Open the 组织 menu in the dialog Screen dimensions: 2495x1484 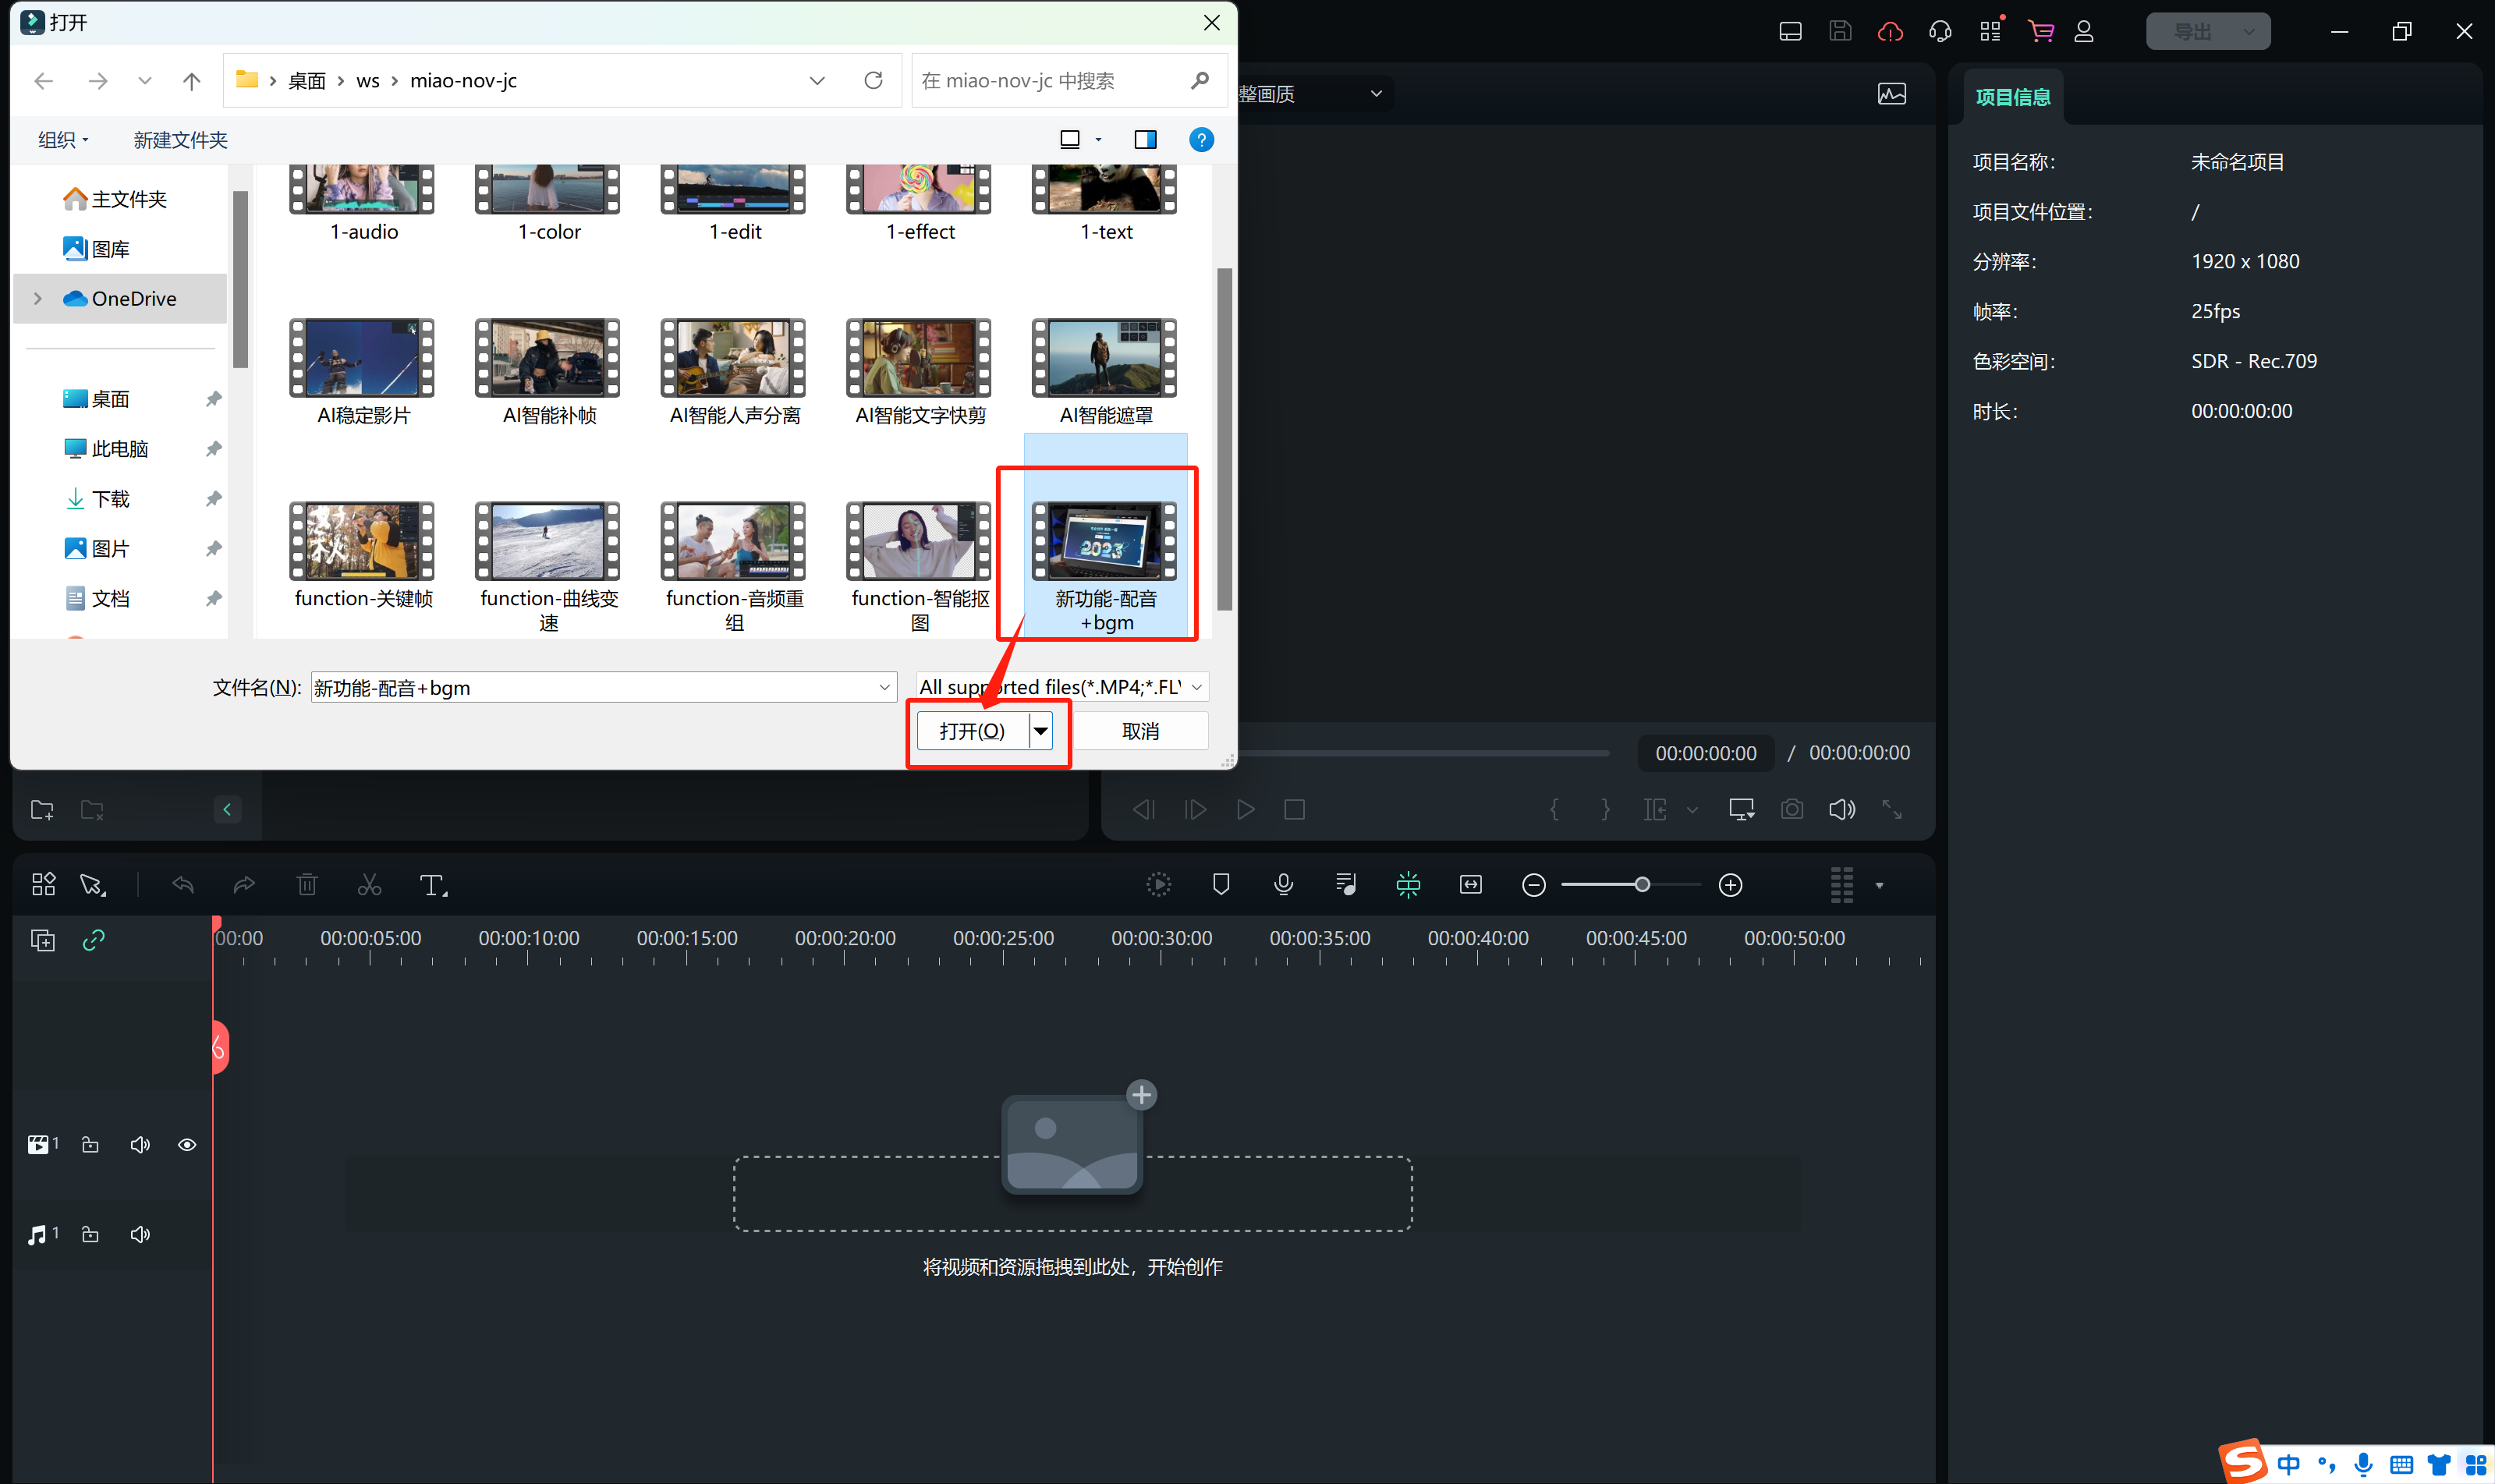[63, 140]
